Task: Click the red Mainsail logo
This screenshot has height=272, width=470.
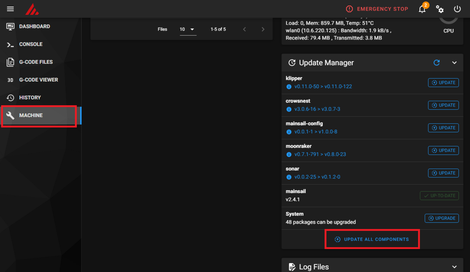Action: pyautogui.click(x=32, y=9)
